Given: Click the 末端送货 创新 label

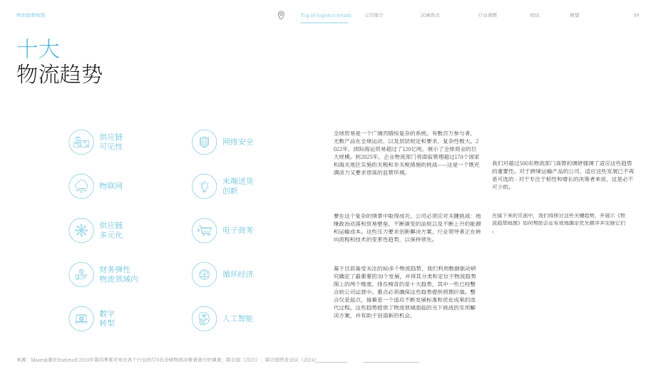Looking at the screenshot, I should (237, 186).
